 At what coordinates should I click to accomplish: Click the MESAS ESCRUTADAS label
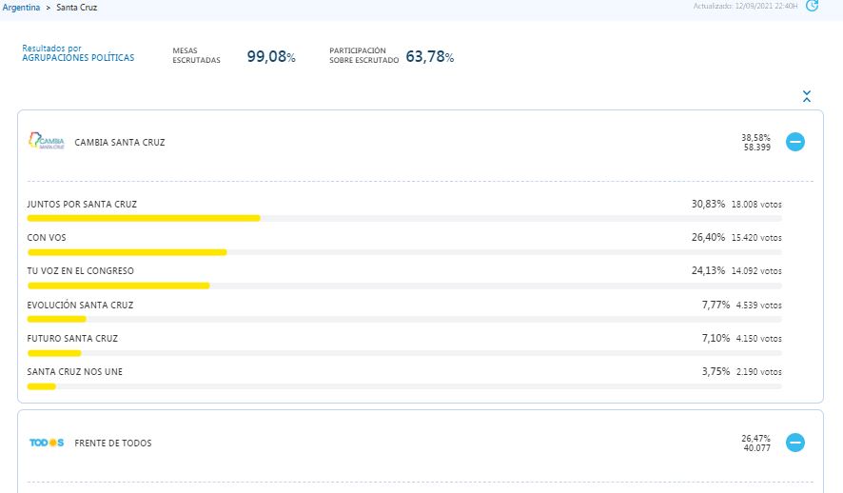point(196,55)
